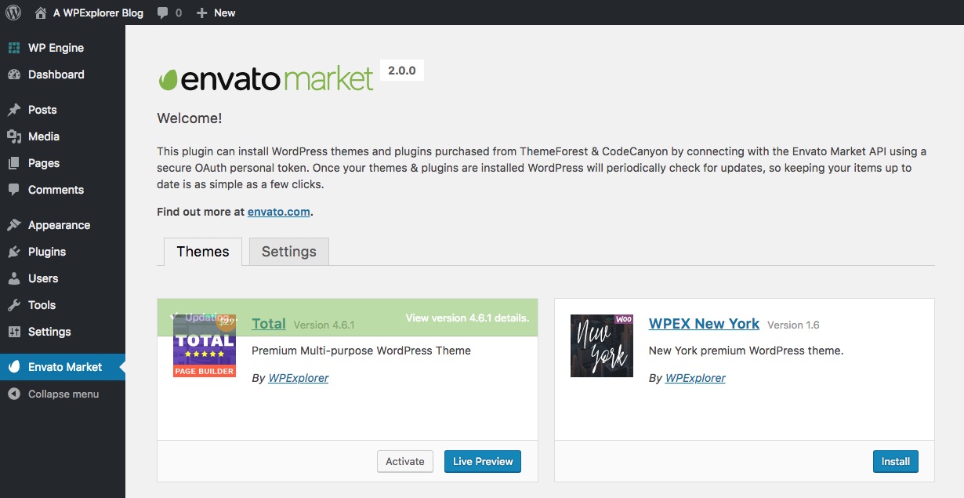
Task: Open comments bubble in admin bar
Action: tap(162, 13)
